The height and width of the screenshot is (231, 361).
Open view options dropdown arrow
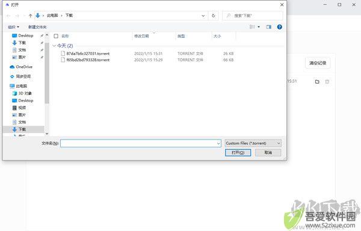point(259,27)
